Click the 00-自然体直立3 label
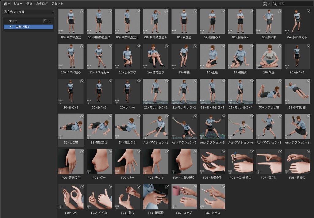Viewport: 314px width, 218px height. coord(127,37)
